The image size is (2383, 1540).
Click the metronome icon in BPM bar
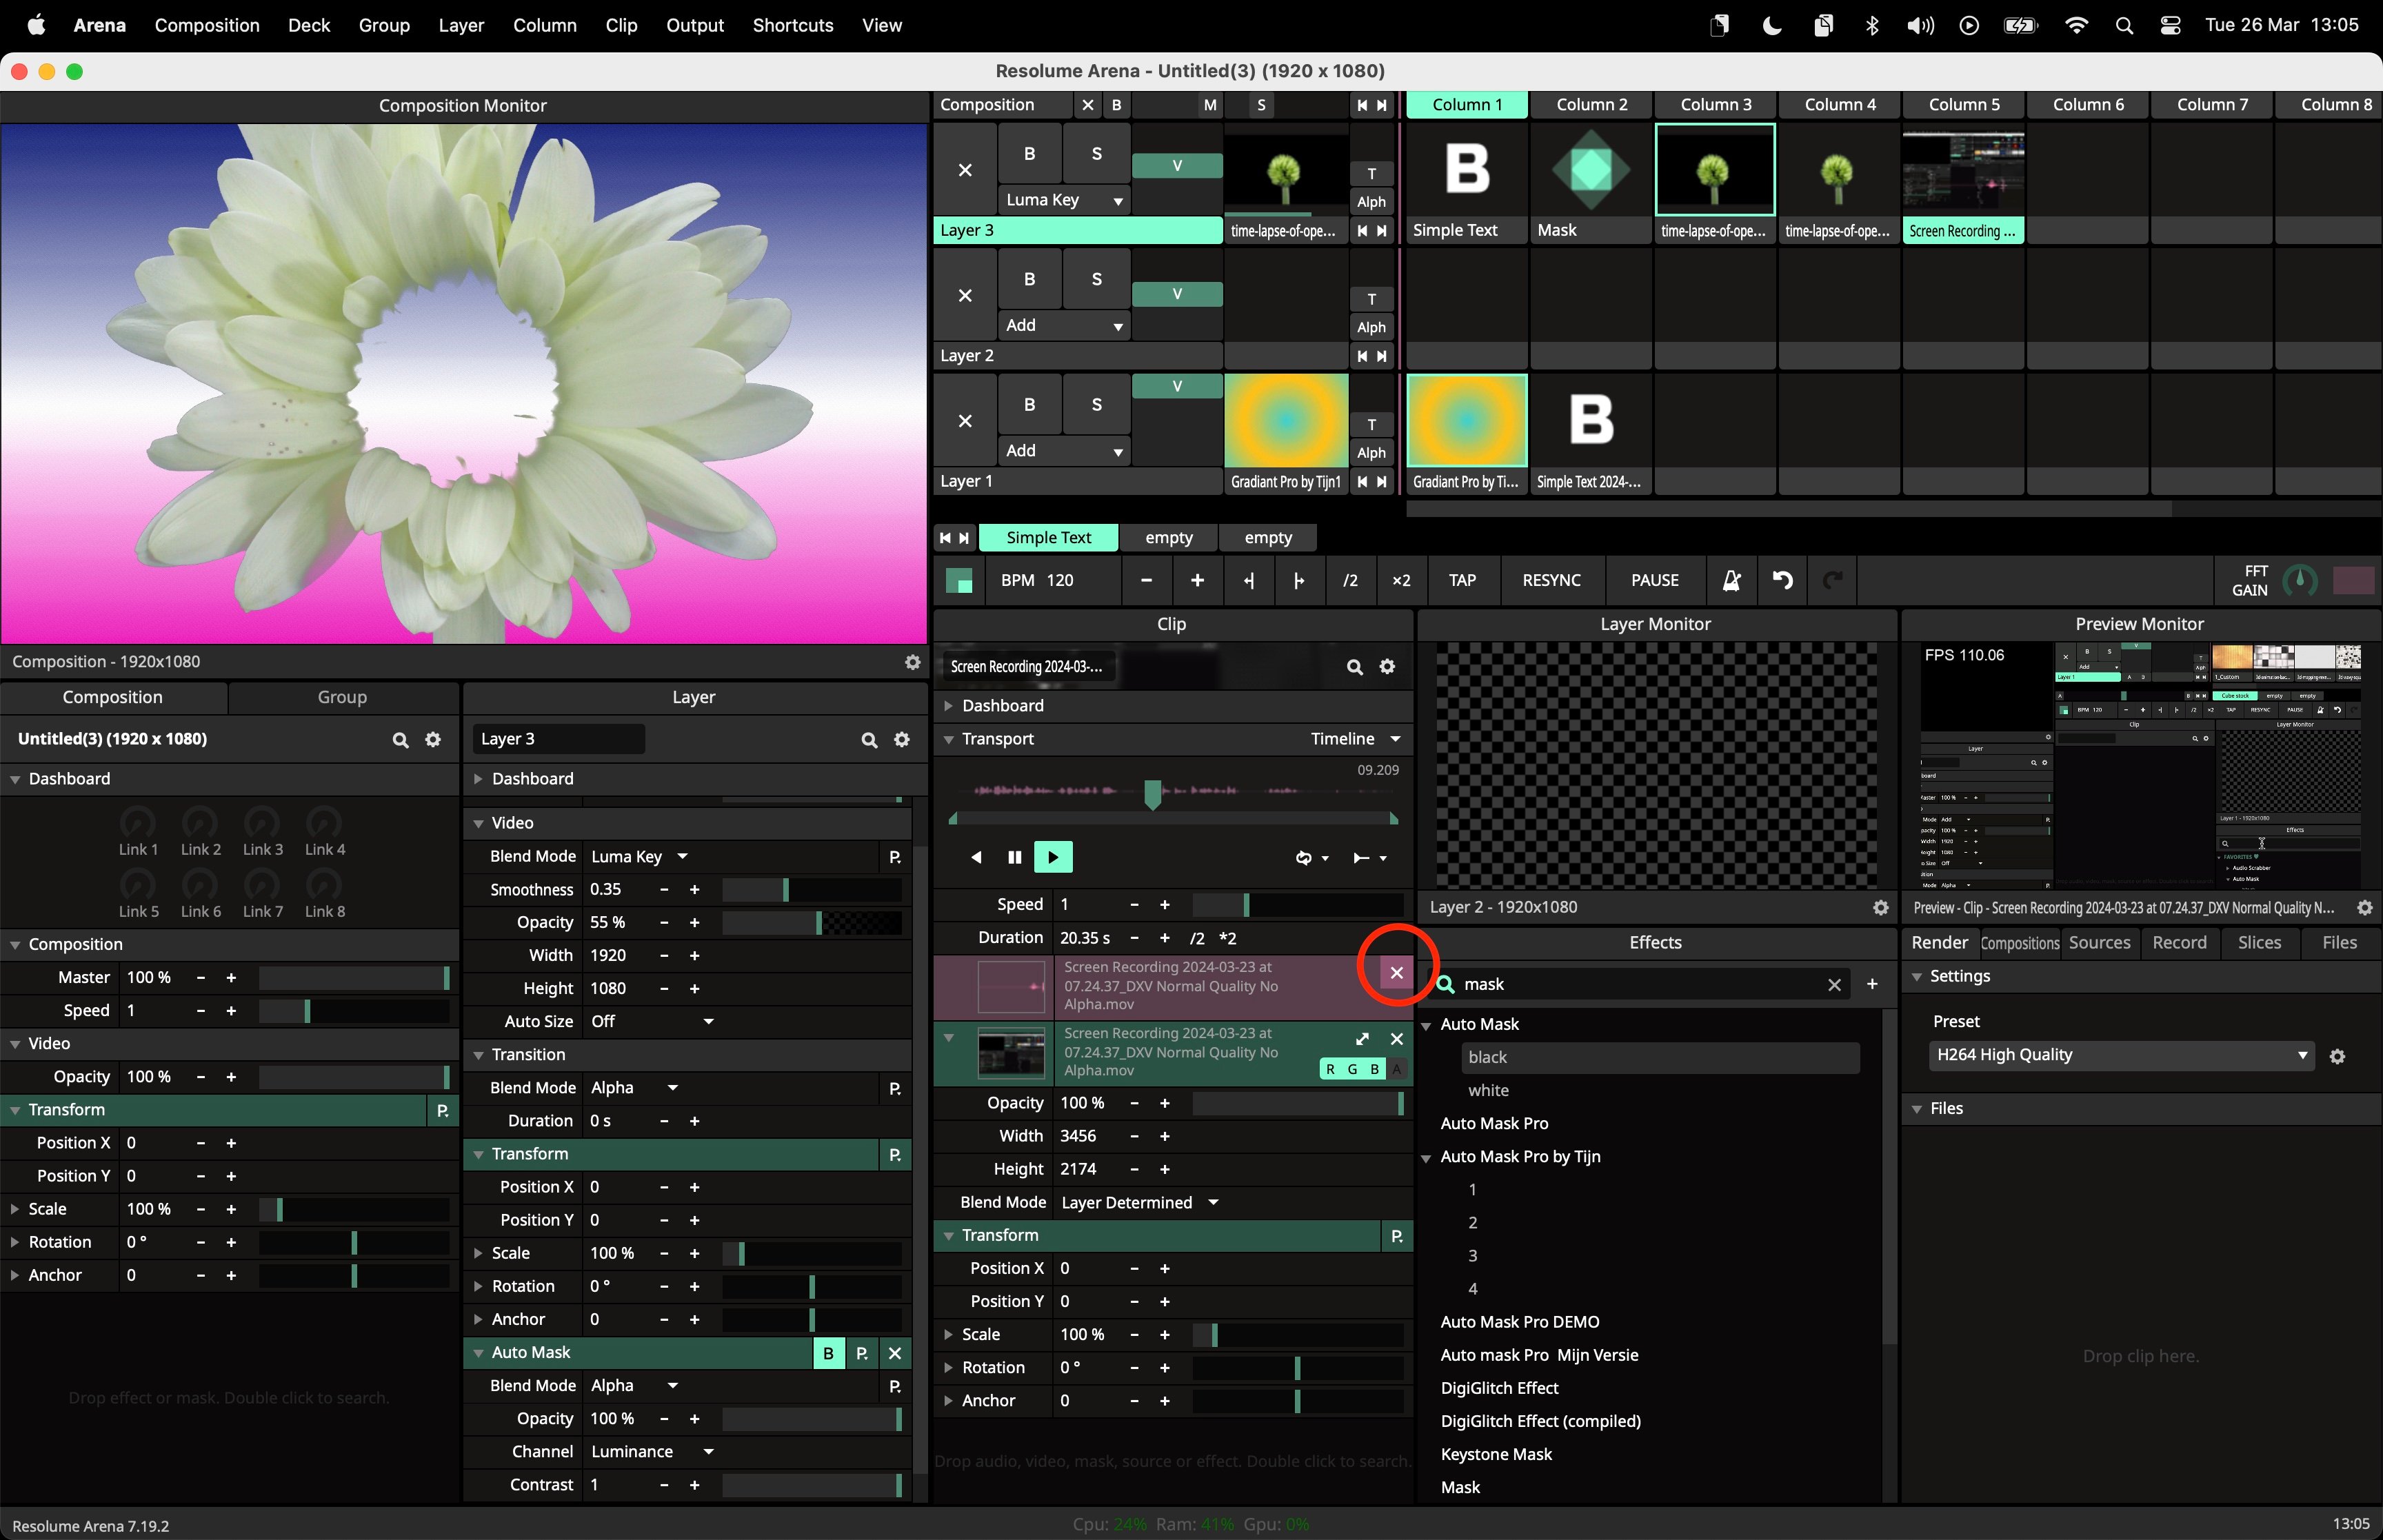click(x=1731, y=580)
